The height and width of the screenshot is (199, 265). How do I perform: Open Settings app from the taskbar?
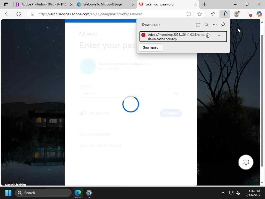click(x=89, y=193)
